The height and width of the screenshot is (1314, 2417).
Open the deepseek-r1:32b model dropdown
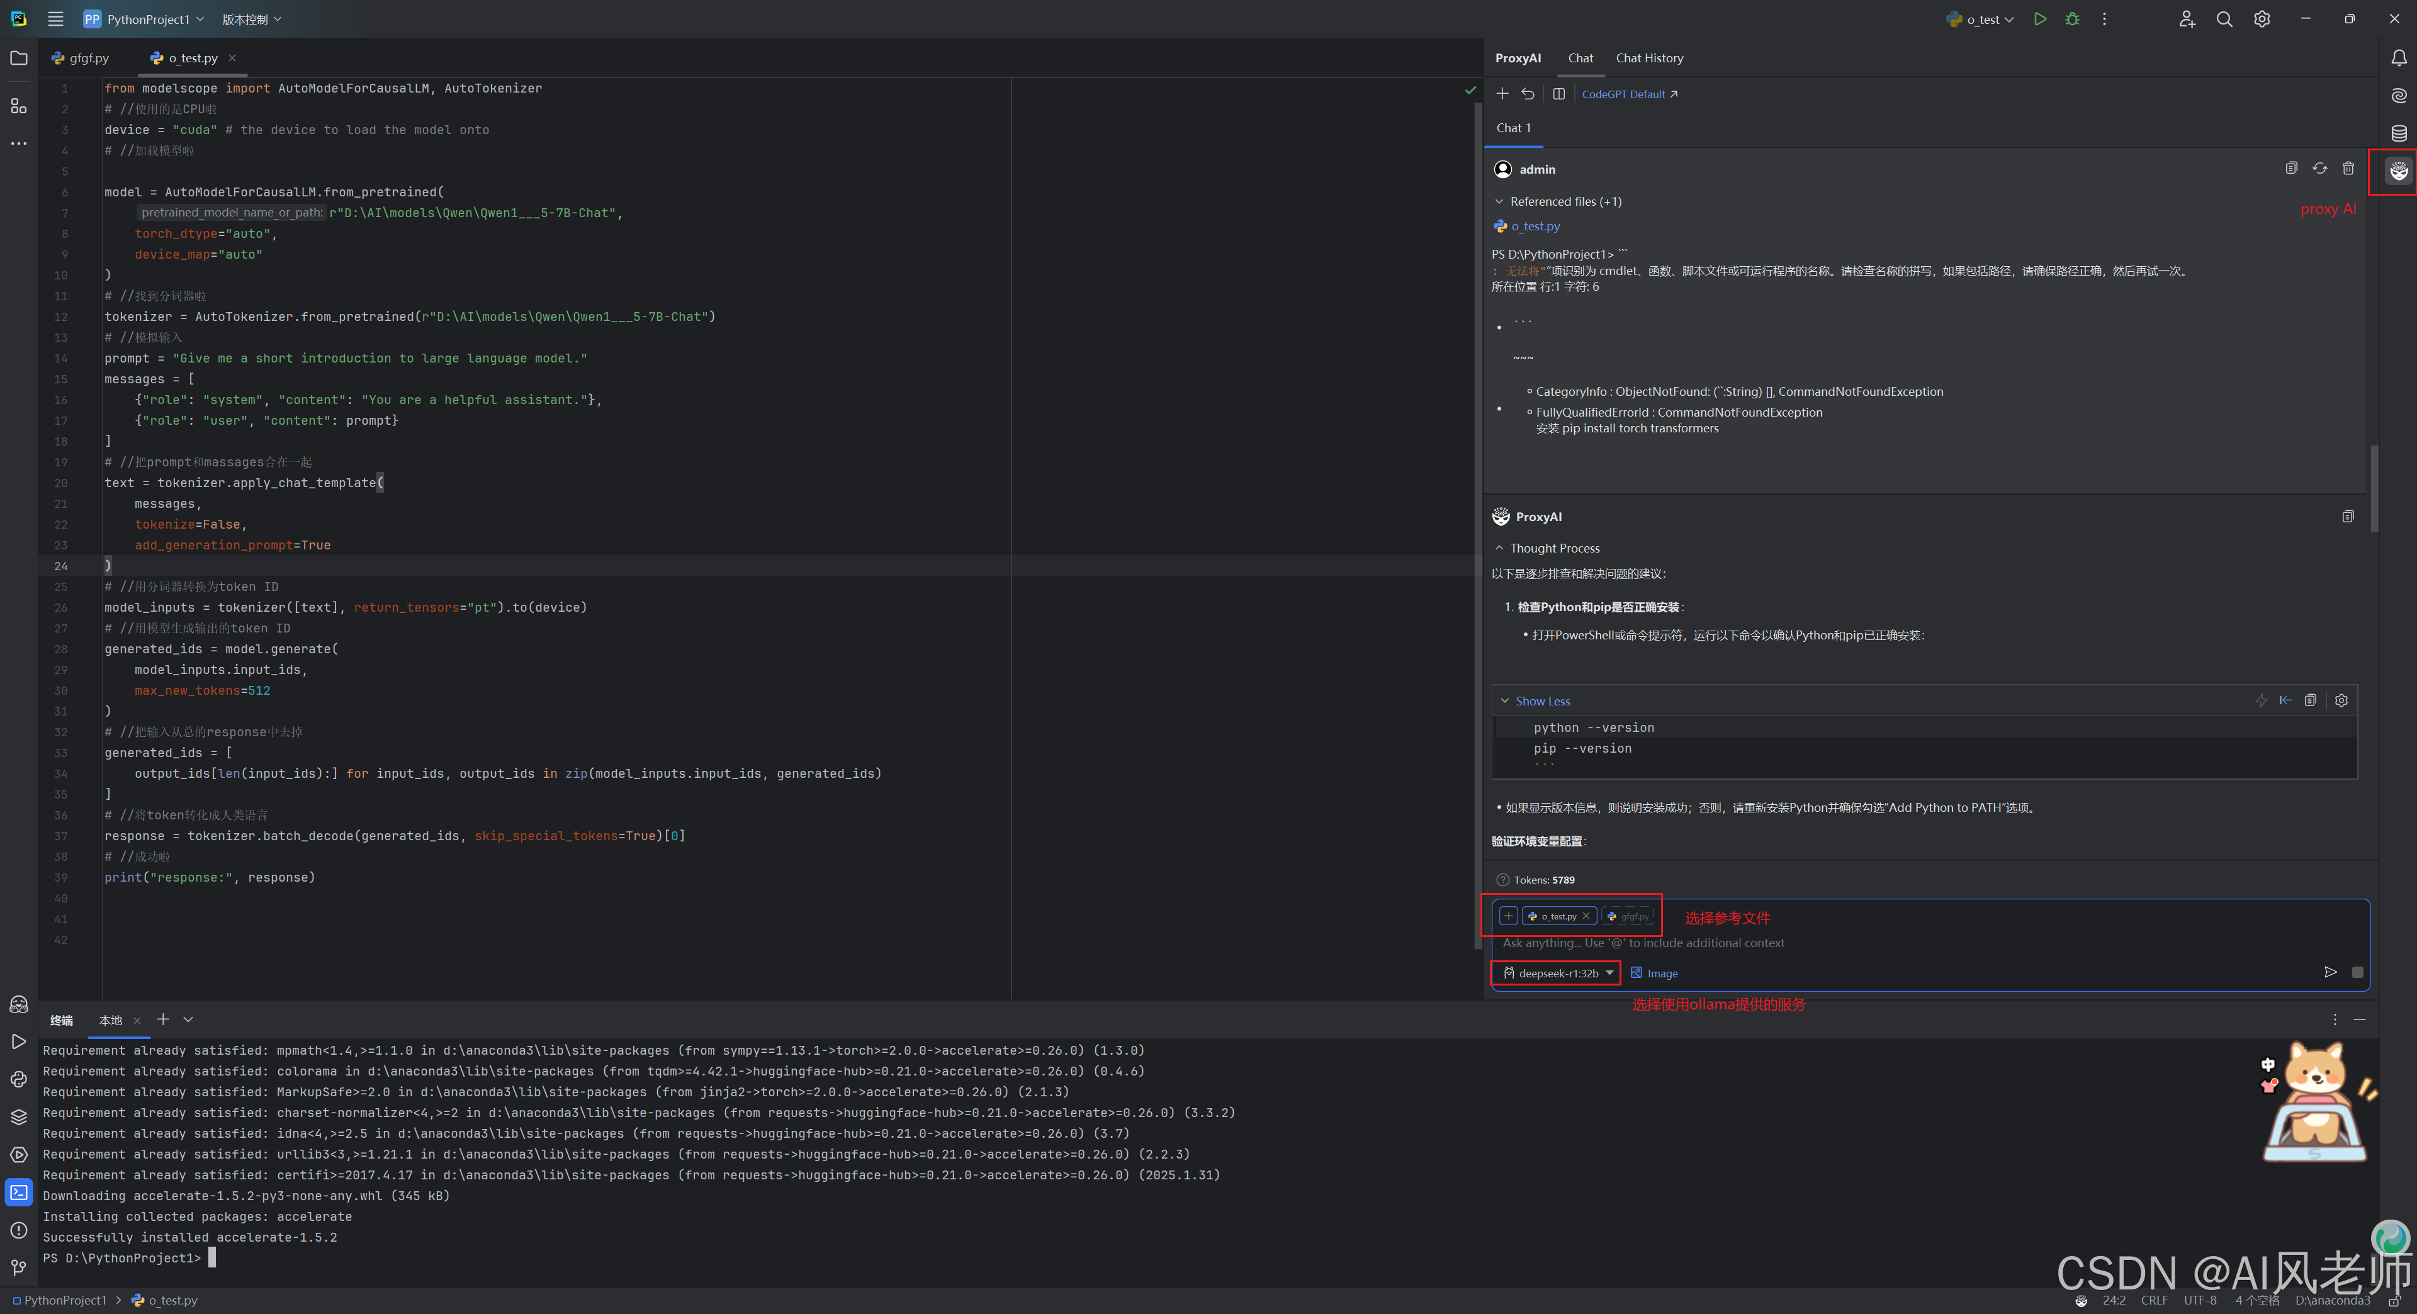(x=1558, y=974)
